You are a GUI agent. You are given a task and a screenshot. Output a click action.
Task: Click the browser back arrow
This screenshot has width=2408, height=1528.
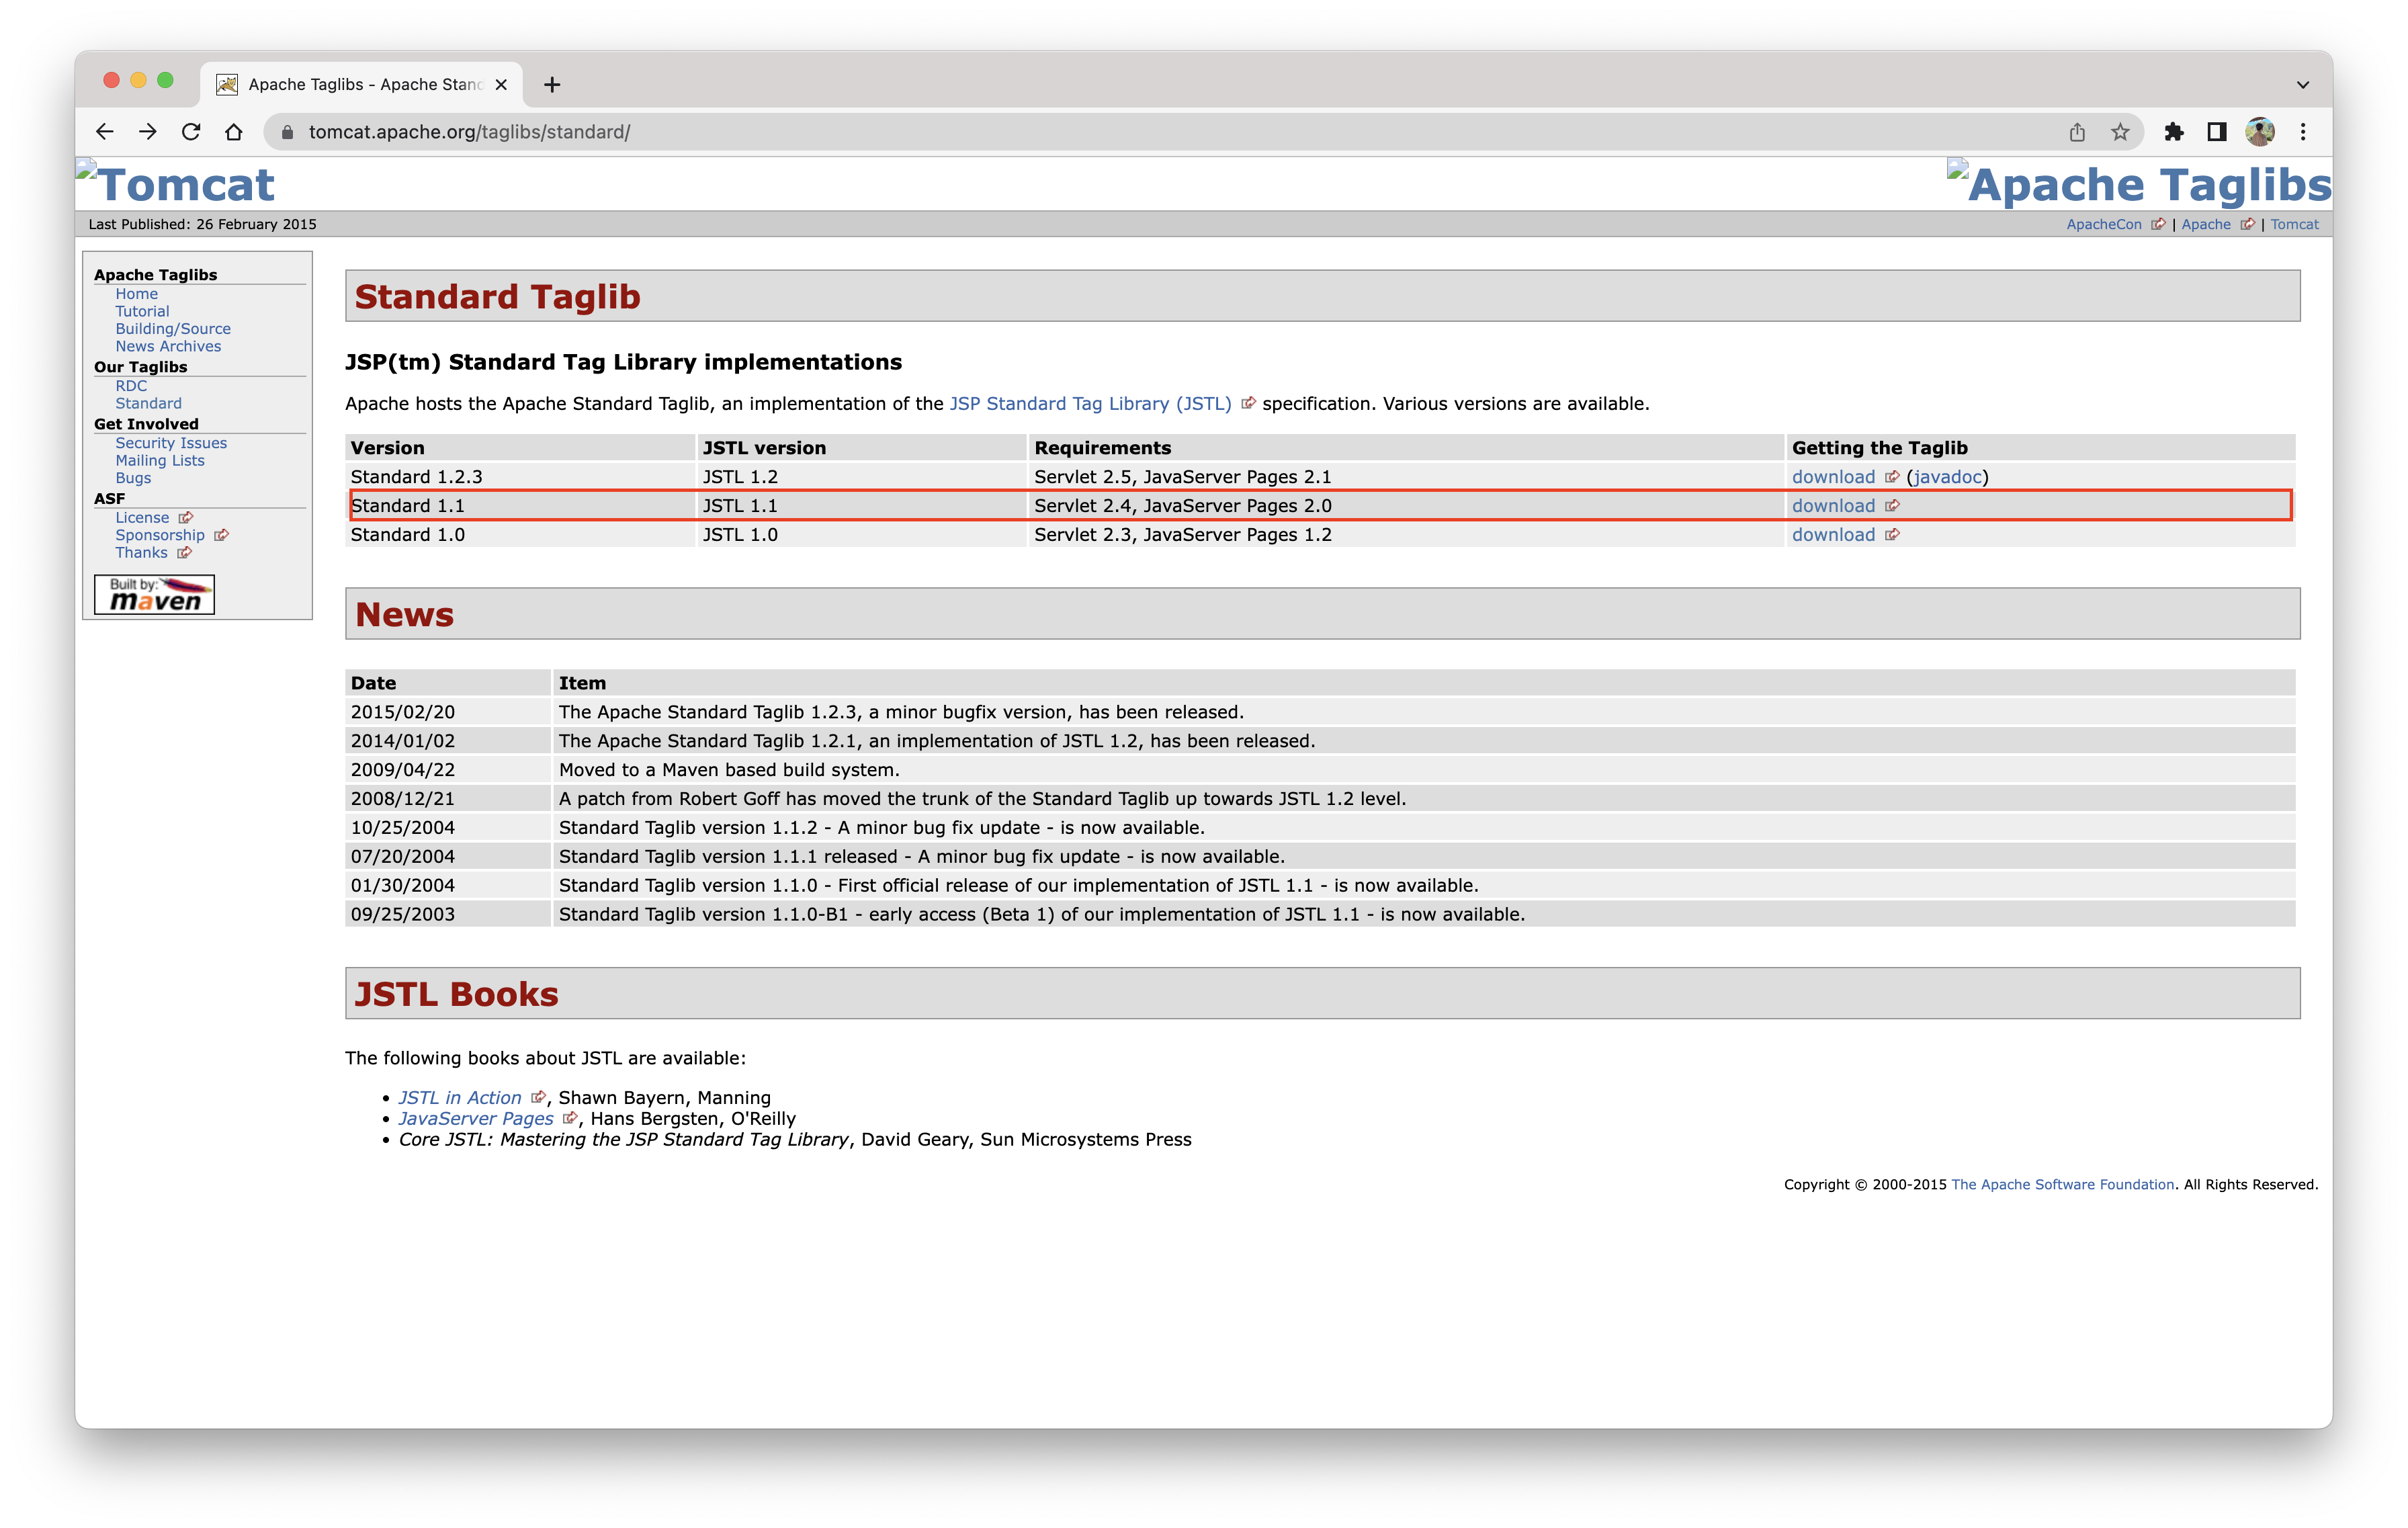pos(105,132)
